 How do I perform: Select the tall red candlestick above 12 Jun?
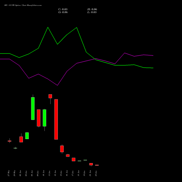[56, 119]
